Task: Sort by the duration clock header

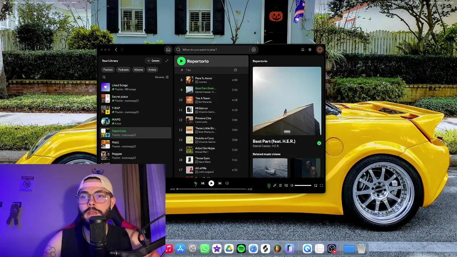Action: coord(235,70)
